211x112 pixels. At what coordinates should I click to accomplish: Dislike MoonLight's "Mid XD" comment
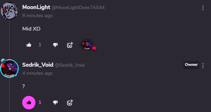[x=55, y=45]
